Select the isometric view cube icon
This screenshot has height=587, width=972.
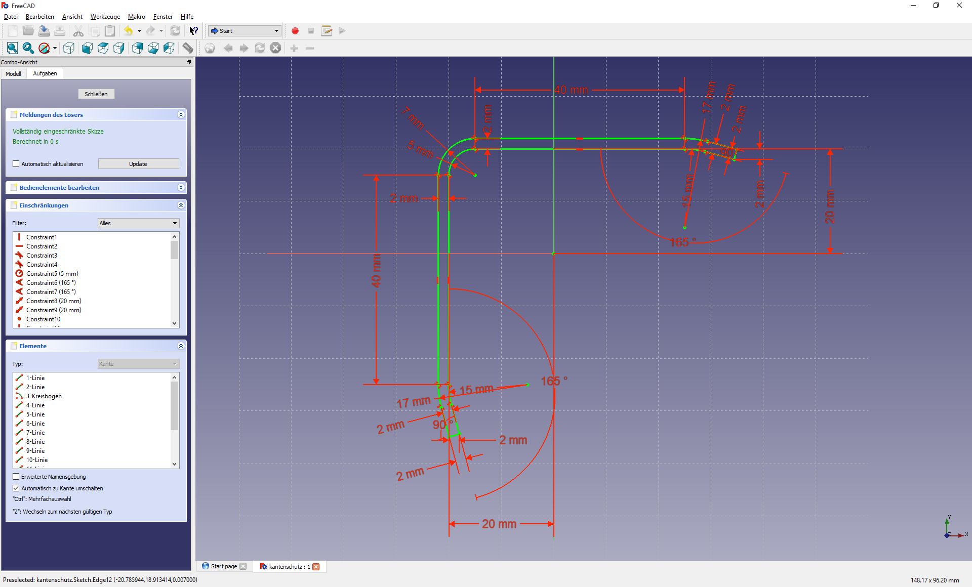tap(69, 48)
